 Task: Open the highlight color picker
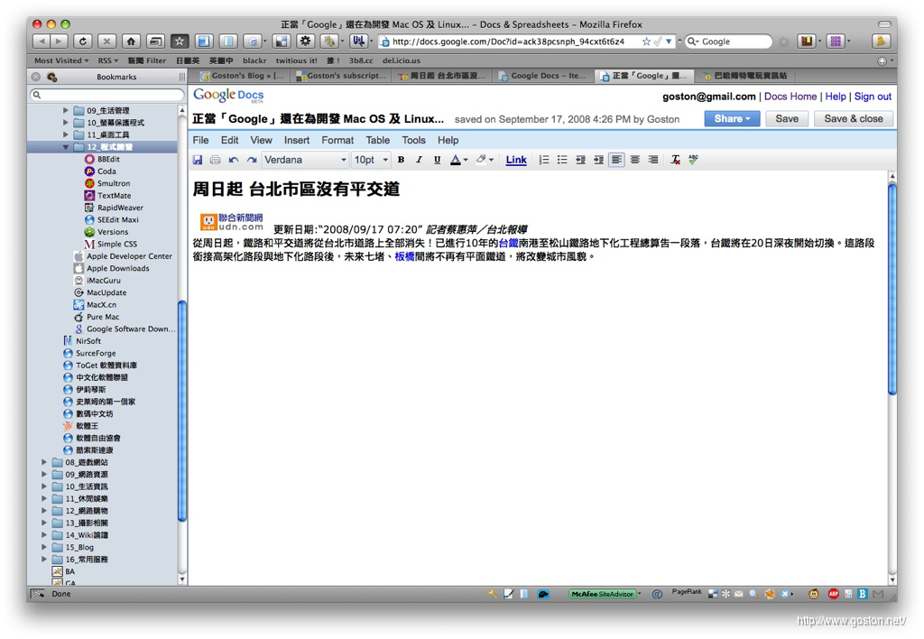point(485,160)
